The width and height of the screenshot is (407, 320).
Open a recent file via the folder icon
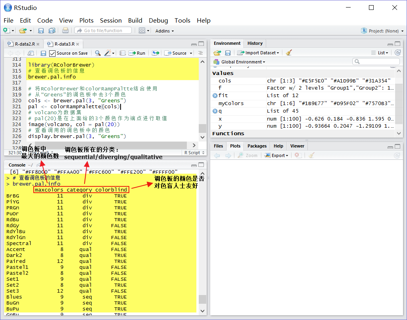23,31
